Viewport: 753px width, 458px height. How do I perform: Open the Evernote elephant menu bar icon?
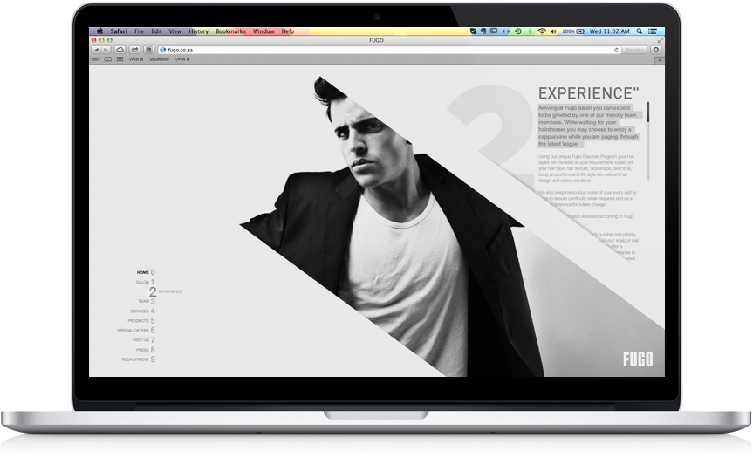tap(483, 31)
